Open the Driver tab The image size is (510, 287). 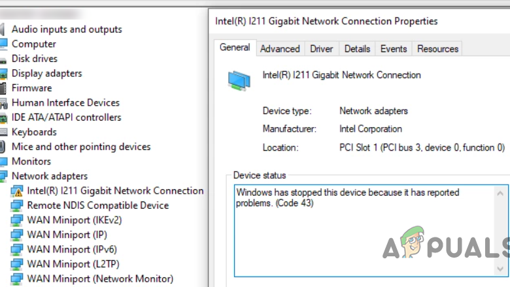322,49
